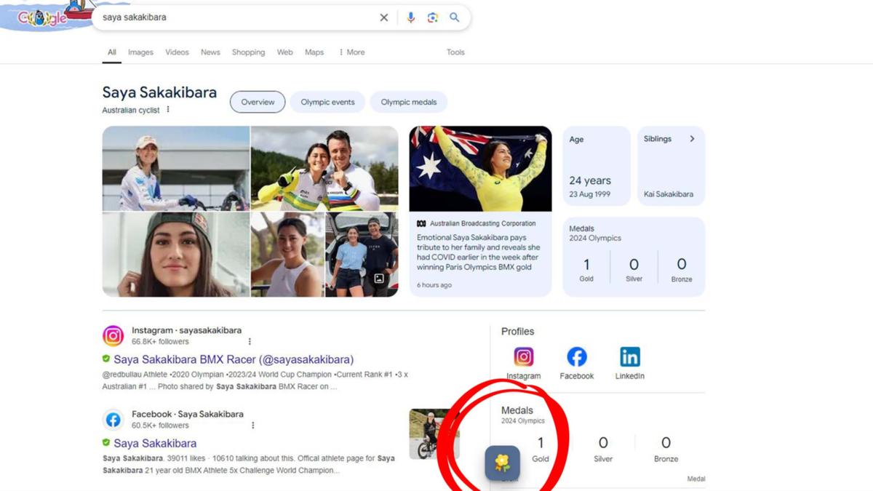
Task: Open the photo of Saya in a racing jersey
Action: [176, 168]
